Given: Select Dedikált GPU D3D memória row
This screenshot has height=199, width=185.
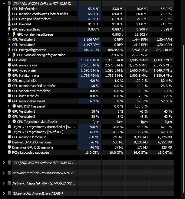Looking at the screenshot, I should [31, 142].
